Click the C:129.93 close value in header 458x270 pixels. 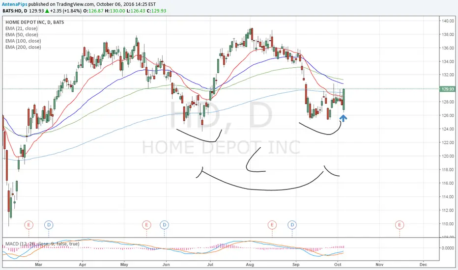(156, 11)
